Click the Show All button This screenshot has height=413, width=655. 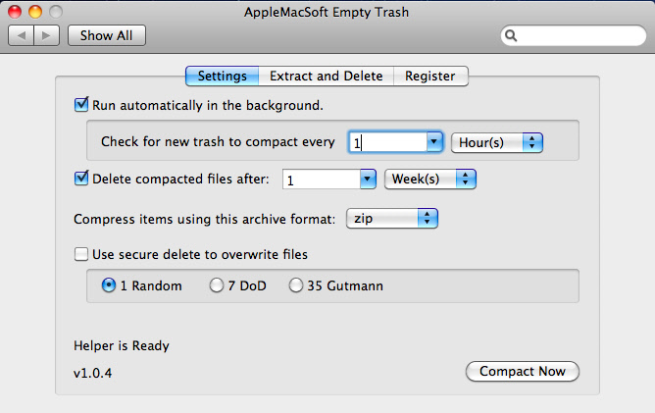point(107,35)
